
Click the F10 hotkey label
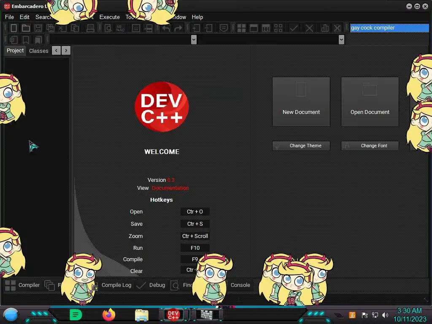click(195, 248)
